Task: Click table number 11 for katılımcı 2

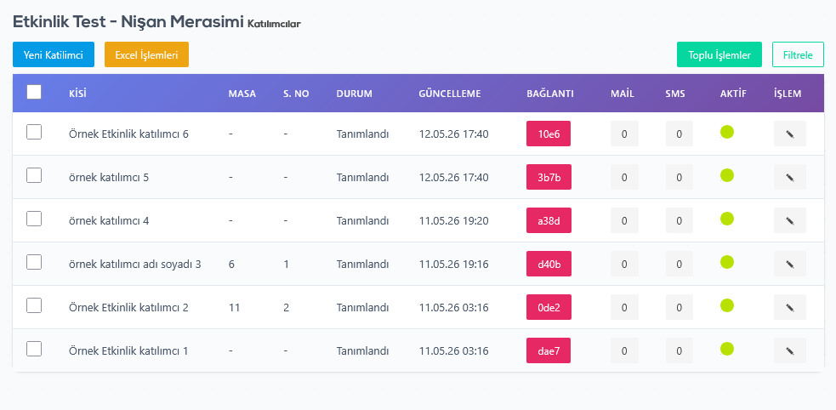Action: click(x=234, y=308)
